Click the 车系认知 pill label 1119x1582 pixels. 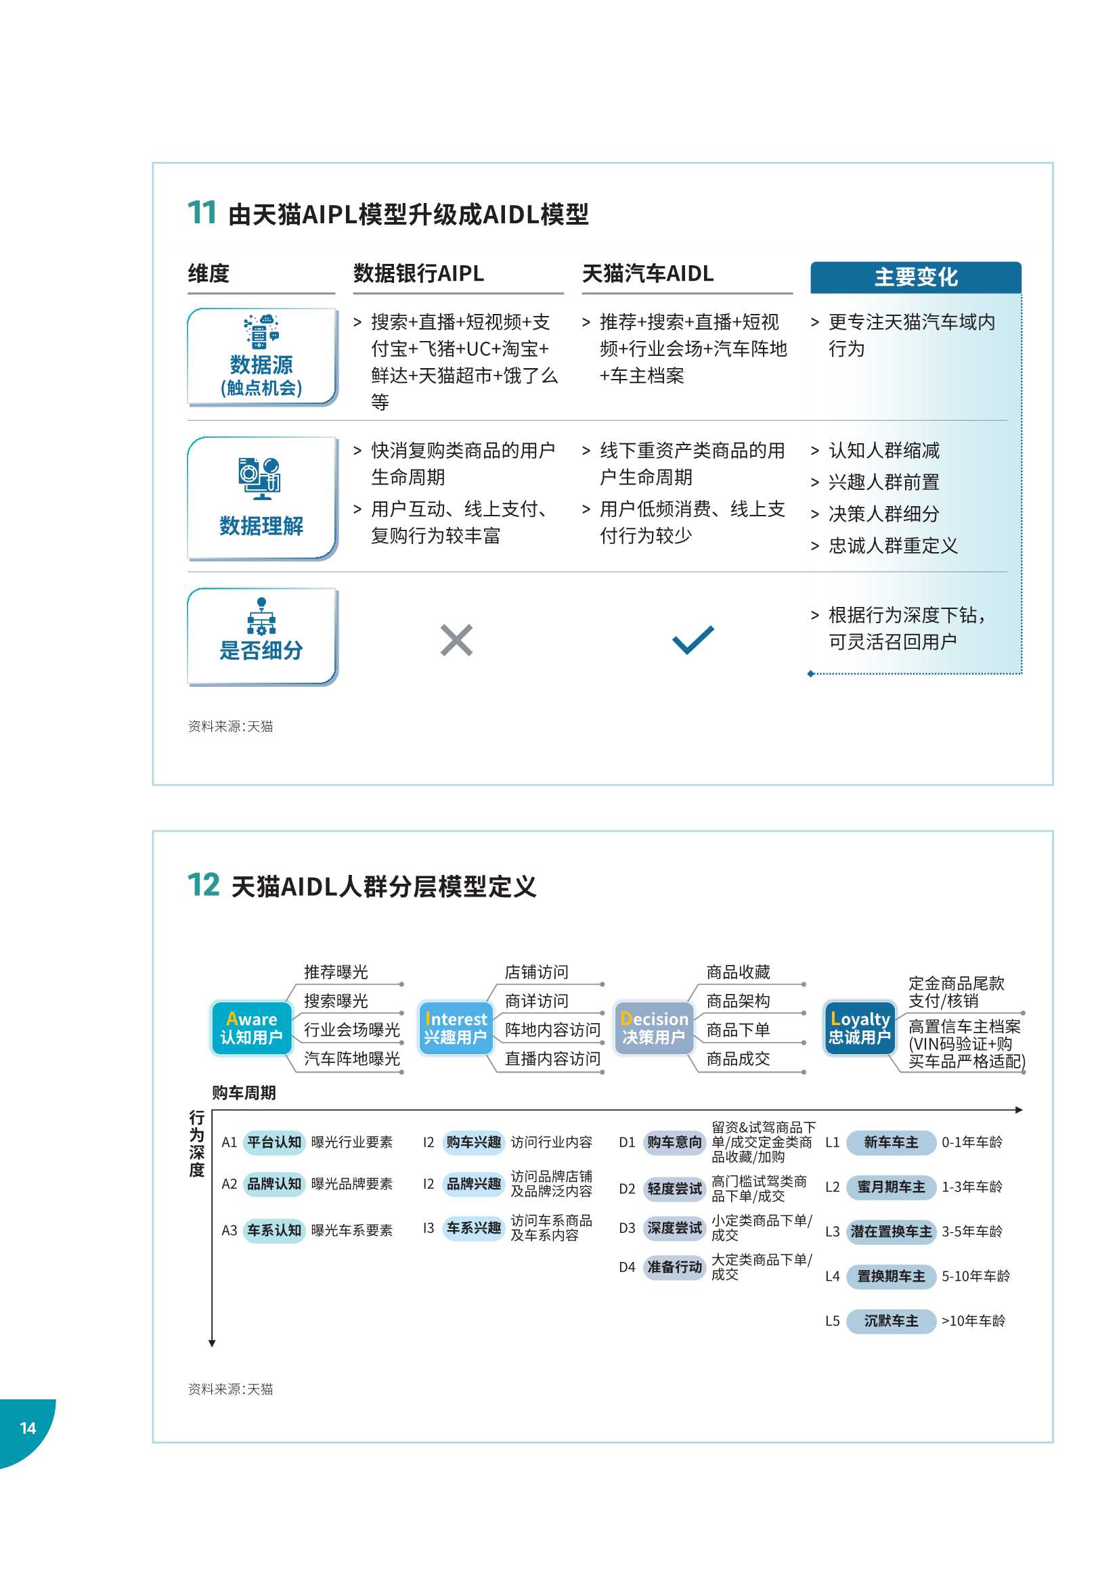(x=274, y=1230)
